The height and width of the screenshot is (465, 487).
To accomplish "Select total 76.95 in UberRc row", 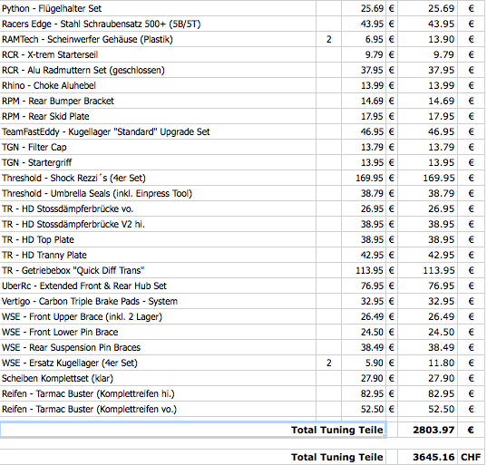I will pyautogui.click(x=428, y=286).
